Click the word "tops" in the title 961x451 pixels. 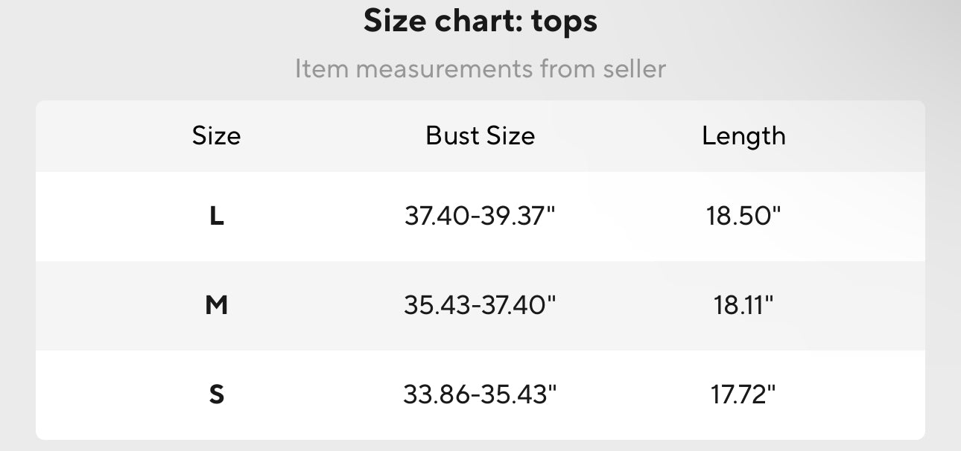coord(564,24)
